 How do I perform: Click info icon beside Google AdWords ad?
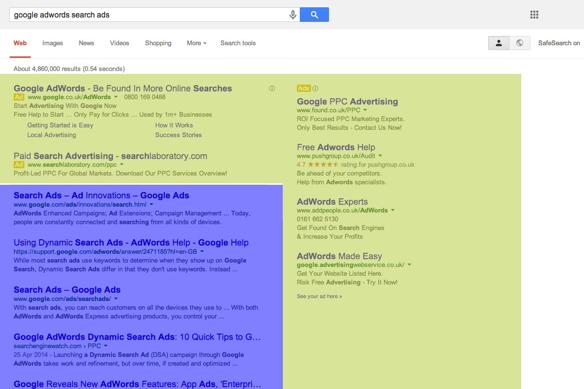272,88
